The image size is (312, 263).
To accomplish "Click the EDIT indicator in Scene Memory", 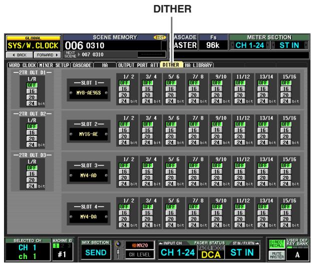I will point(160,37).
